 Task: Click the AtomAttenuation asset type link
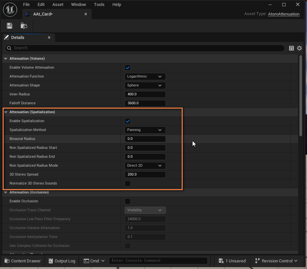coord(284,14)
